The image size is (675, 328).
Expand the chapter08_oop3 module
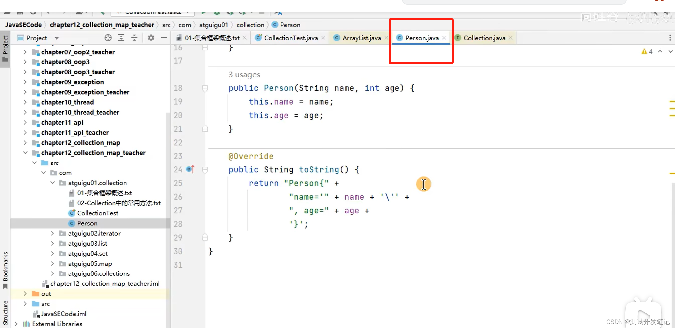pyautogui.click(x=25, y=62)
